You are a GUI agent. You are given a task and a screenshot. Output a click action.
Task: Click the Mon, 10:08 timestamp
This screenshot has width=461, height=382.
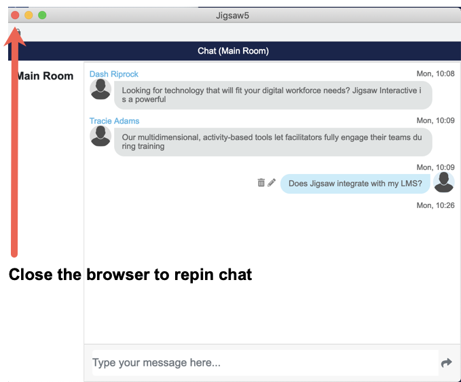pyautogui.click(x=435, y=74)
